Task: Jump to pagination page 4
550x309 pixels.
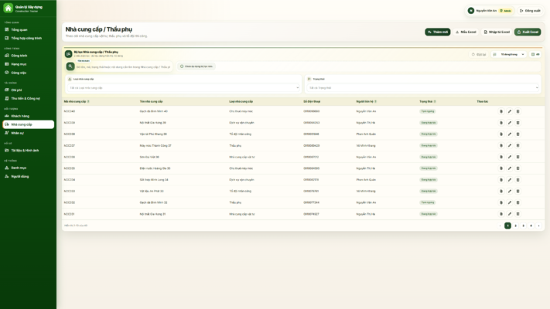Action: [531, 226]
